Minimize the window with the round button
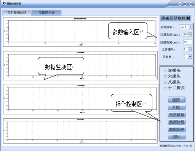Screen dimensions: 195x151 [180, 4]
